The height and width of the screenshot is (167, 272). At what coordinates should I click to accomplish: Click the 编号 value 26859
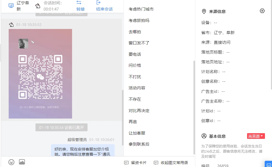tap(223, 166)
